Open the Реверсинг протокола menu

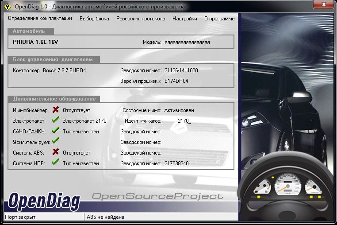141,19
